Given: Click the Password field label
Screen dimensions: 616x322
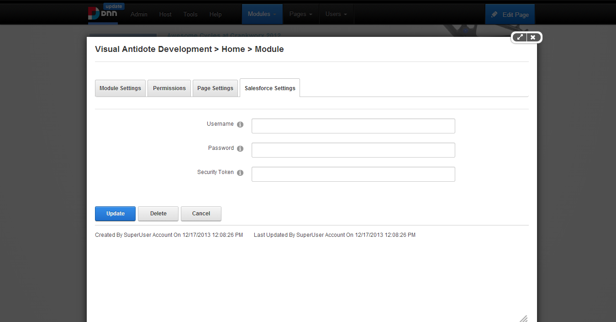Looking at the screenshot, I should [x=221, y=148].
